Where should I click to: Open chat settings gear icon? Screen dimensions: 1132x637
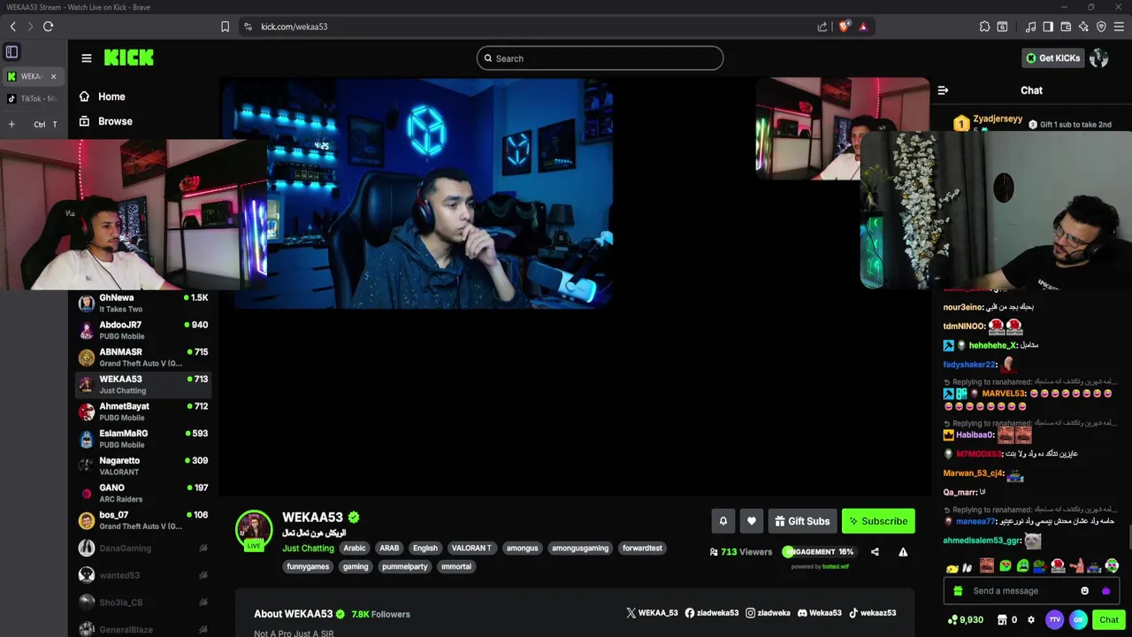[x=1031, y=620]
